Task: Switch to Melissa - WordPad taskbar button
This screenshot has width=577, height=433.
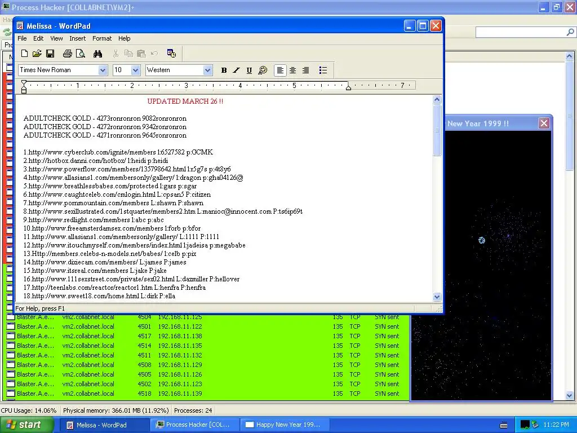Action: (104, 425)
